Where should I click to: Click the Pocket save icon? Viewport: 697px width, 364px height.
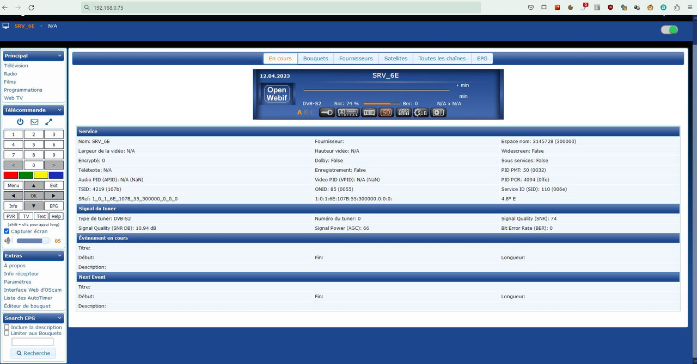coord(531,8)
